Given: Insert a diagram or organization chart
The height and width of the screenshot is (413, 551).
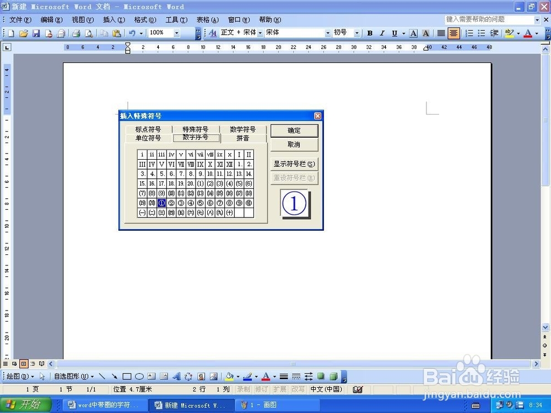Looking at the screenshot, I should [188, 377].
